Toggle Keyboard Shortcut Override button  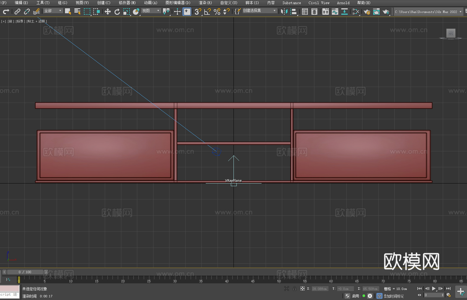[x=187, y=12]
